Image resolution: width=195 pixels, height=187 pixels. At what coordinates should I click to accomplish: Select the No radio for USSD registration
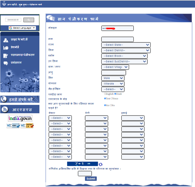pos(111,105)
